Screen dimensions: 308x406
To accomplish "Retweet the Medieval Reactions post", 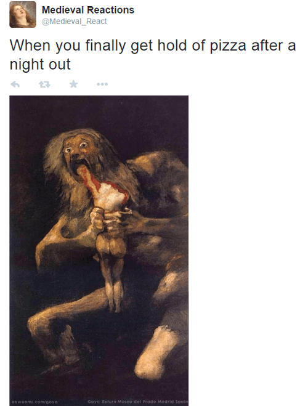I will point(44,84).
